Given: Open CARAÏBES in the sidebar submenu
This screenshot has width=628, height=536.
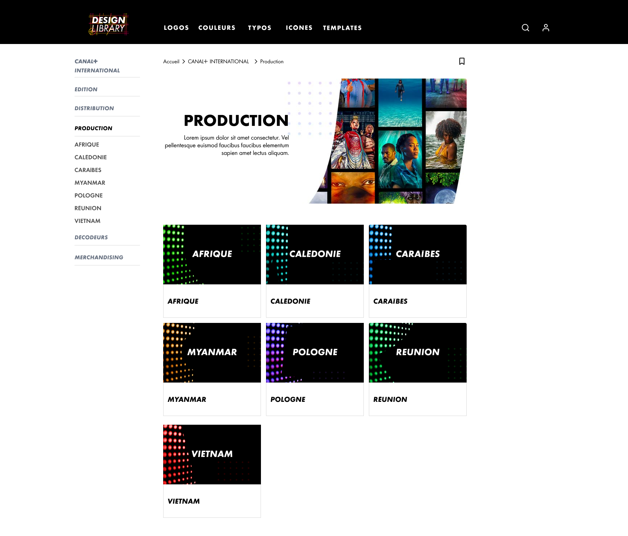Looking at the screenshot, I should click(88, 170).
